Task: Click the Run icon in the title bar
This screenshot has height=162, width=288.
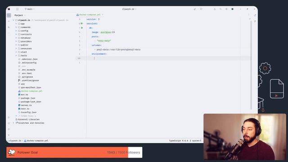Action: [x=201, y=9]
